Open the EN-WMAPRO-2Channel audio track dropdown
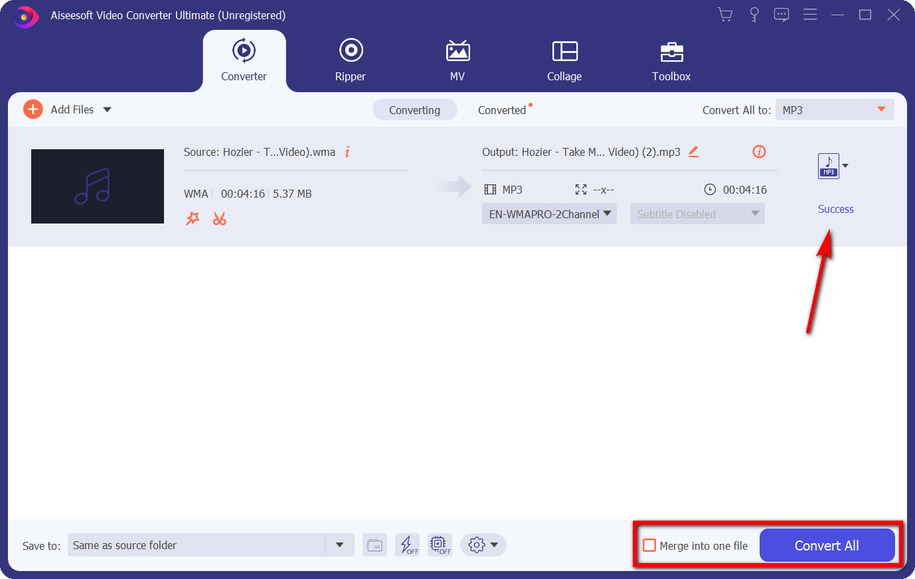Screen dimensions: 915x579 (549, 214)
